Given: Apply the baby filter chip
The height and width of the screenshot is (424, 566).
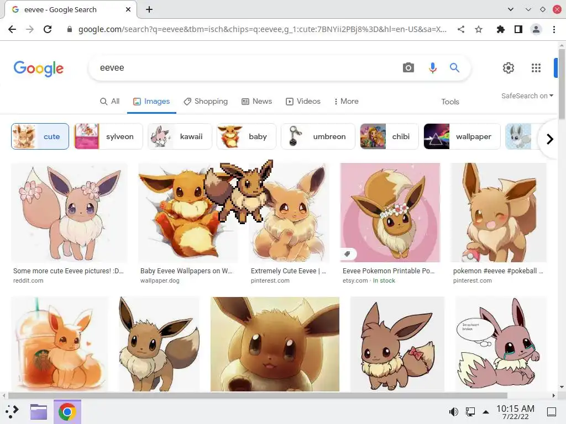Looking at the screenshot, I should coord(247,136).
